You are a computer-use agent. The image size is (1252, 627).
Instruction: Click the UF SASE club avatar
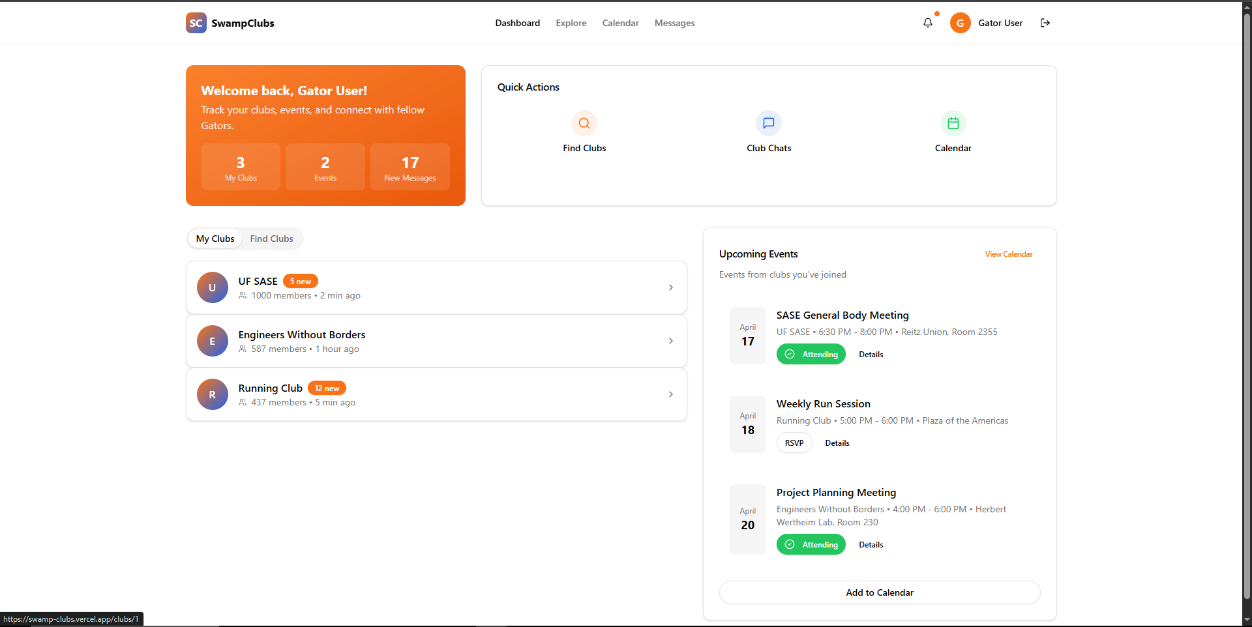[x=212, y=287]
